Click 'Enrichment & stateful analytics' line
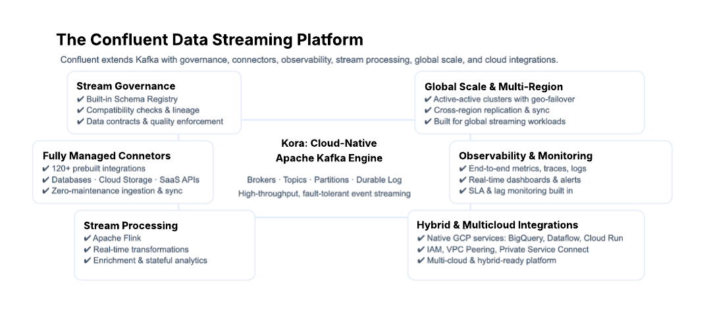 pos(150,260)
